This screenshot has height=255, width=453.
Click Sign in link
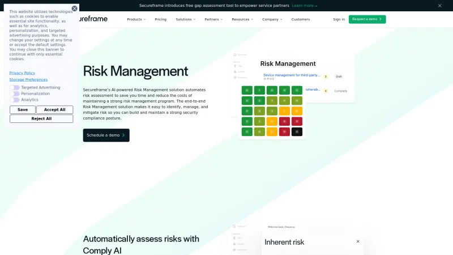(x=339, y=19)
